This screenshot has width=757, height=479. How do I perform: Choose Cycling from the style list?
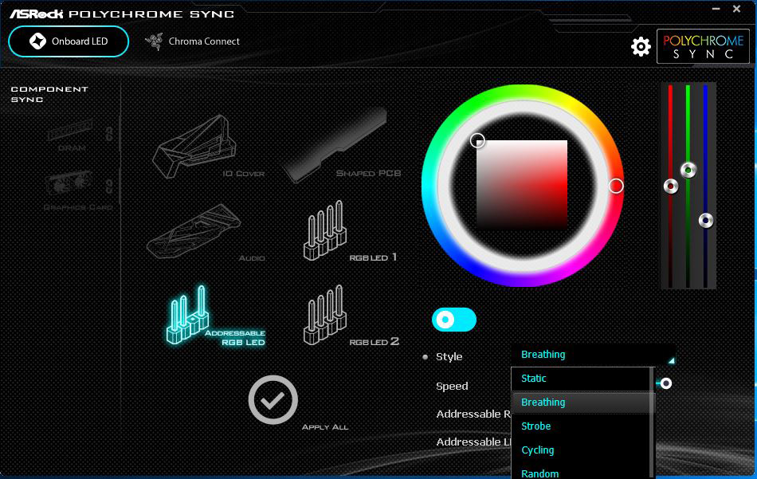(582, 450)
